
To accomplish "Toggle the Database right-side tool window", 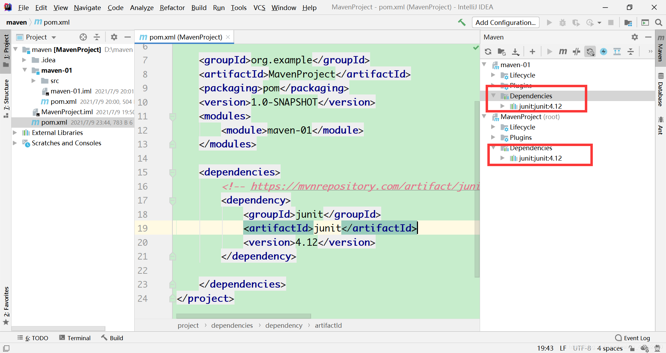I will click(661, 90).
